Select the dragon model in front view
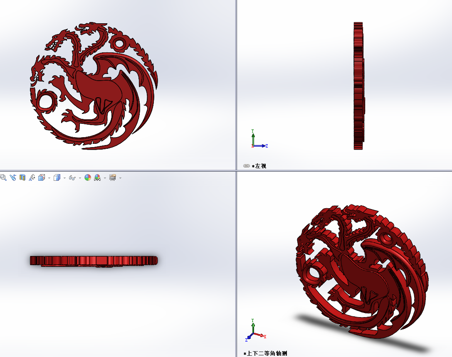The height and width of the screenshot is (357, 452). click(x=94, y=86)
